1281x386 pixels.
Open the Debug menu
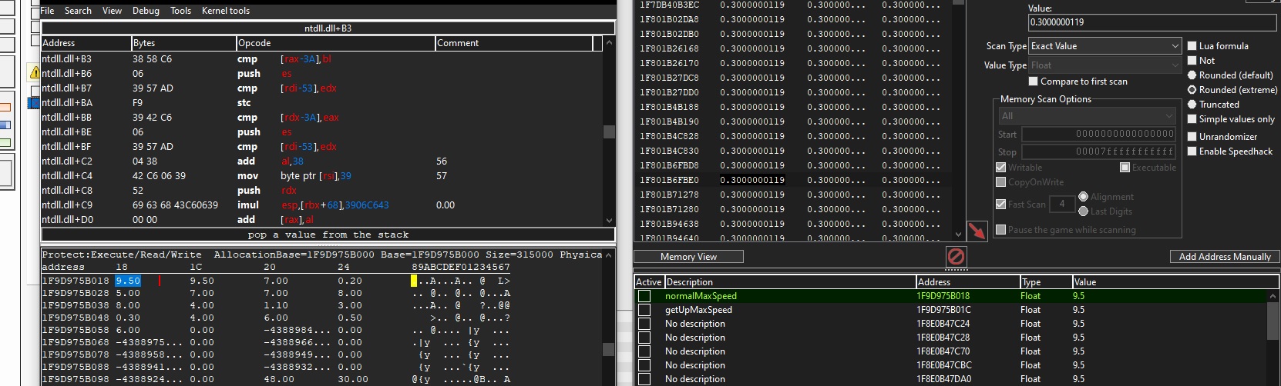tap(146, 11)
